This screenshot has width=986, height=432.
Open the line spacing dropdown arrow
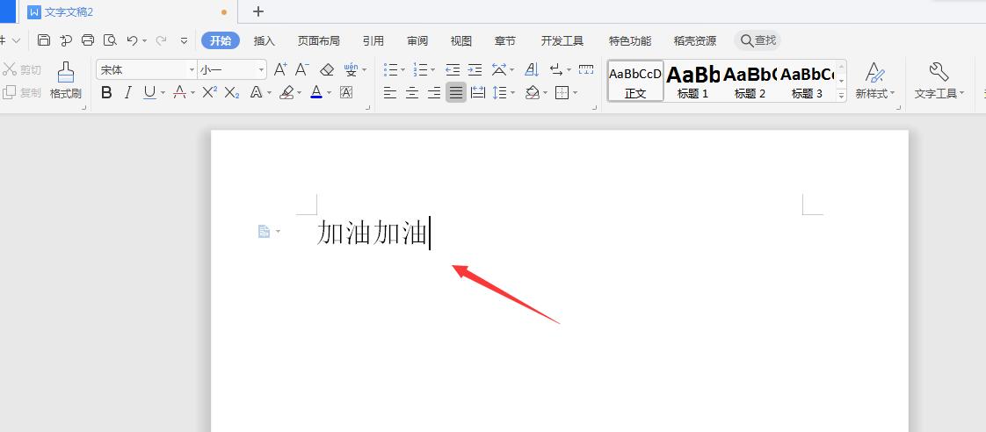pyautogui.click(x=513, y=93)
